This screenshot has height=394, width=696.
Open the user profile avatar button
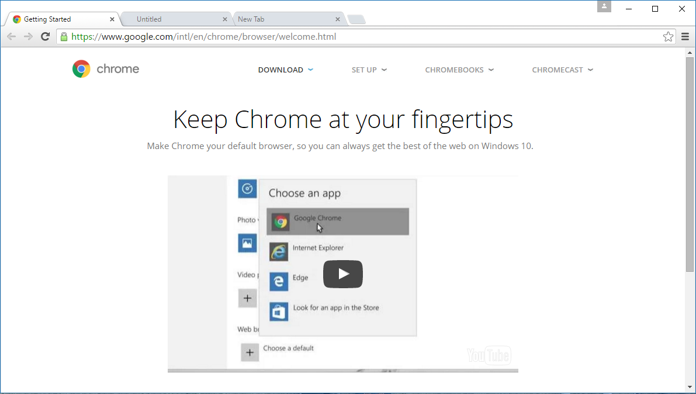[604, 6]
